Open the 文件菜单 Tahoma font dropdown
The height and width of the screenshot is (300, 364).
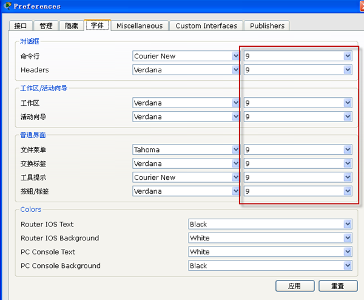(186, 149)
